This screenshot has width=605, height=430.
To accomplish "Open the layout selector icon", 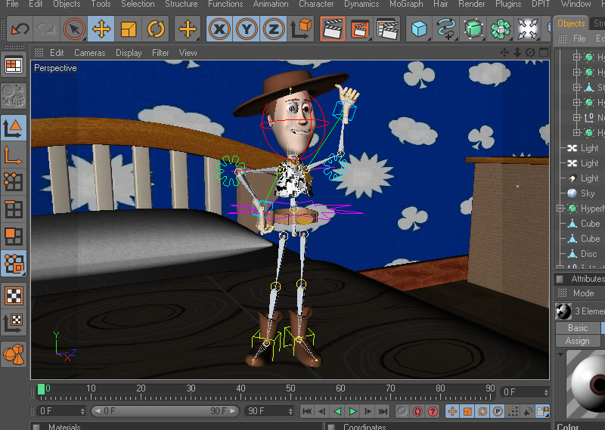I will (14, 66).
